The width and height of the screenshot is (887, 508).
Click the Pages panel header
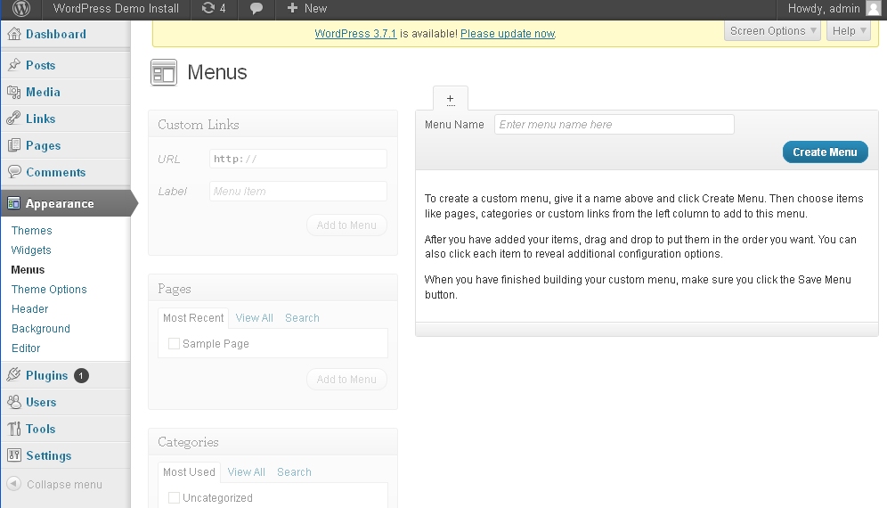click(x=273, y=288)
